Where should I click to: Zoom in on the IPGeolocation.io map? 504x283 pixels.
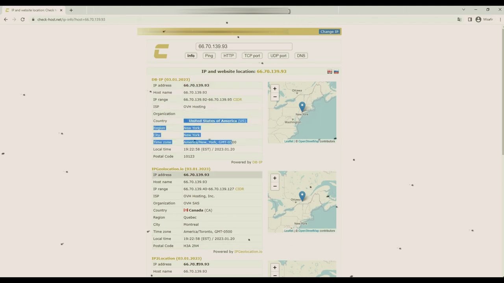pyautogui.click(x=275, y=178)
